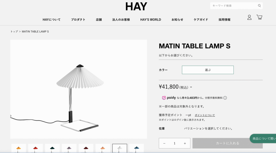Click the HAY logo
The image size is (276, 153).
[x=136, y=6]
